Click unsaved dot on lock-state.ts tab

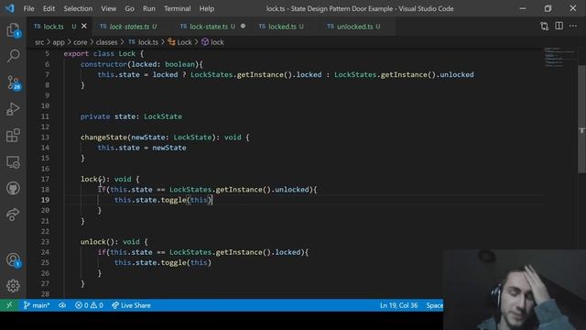(x=244, y=27)
